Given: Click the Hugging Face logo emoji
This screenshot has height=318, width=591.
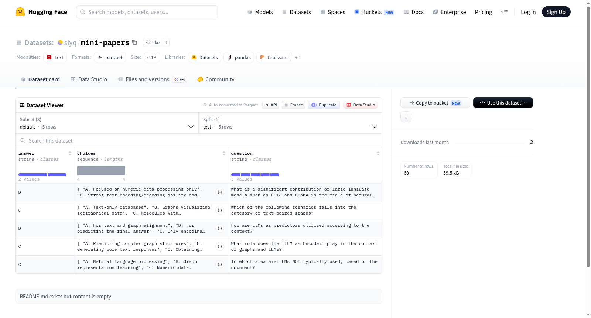Looking at the screenshot, I should pyautogui.click(x=20, y=12).
